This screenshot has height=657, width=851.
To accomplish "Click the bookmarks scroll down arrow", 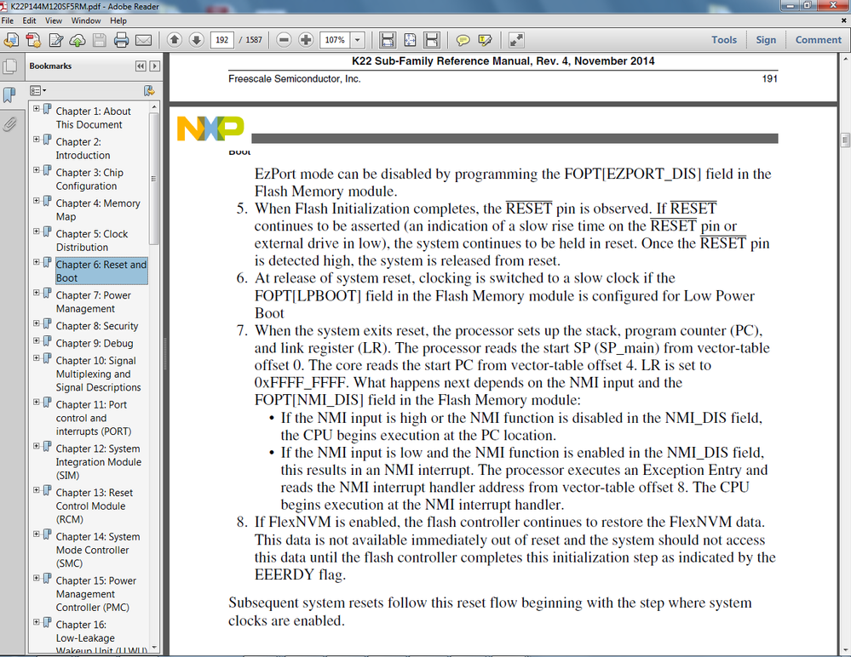I will 154,648.
